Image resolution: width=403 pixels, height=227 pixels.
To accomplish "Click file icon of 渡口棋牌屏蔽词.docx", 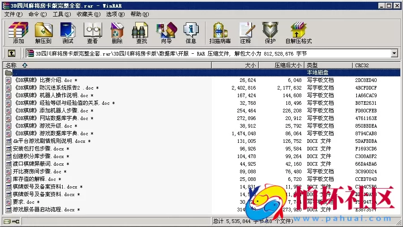I will coord(9,164).
